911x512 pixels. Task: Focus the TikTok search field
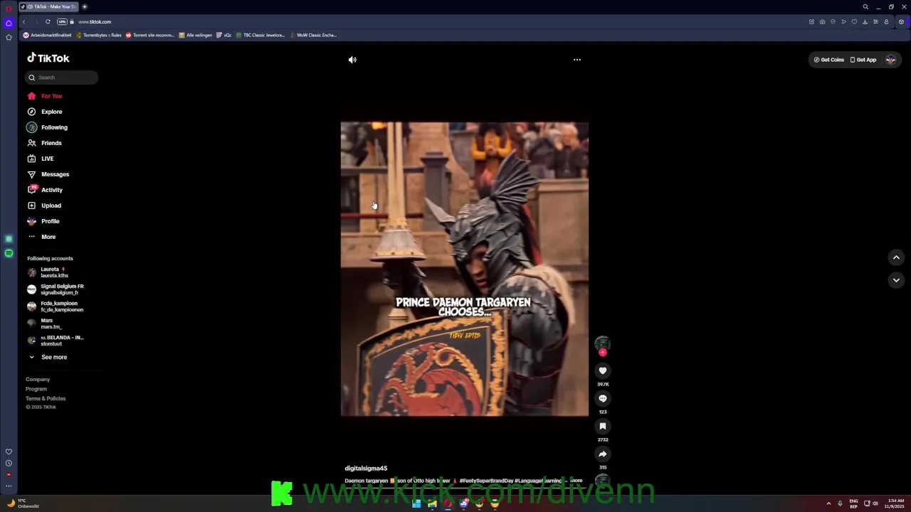click(x=63, y=78)
